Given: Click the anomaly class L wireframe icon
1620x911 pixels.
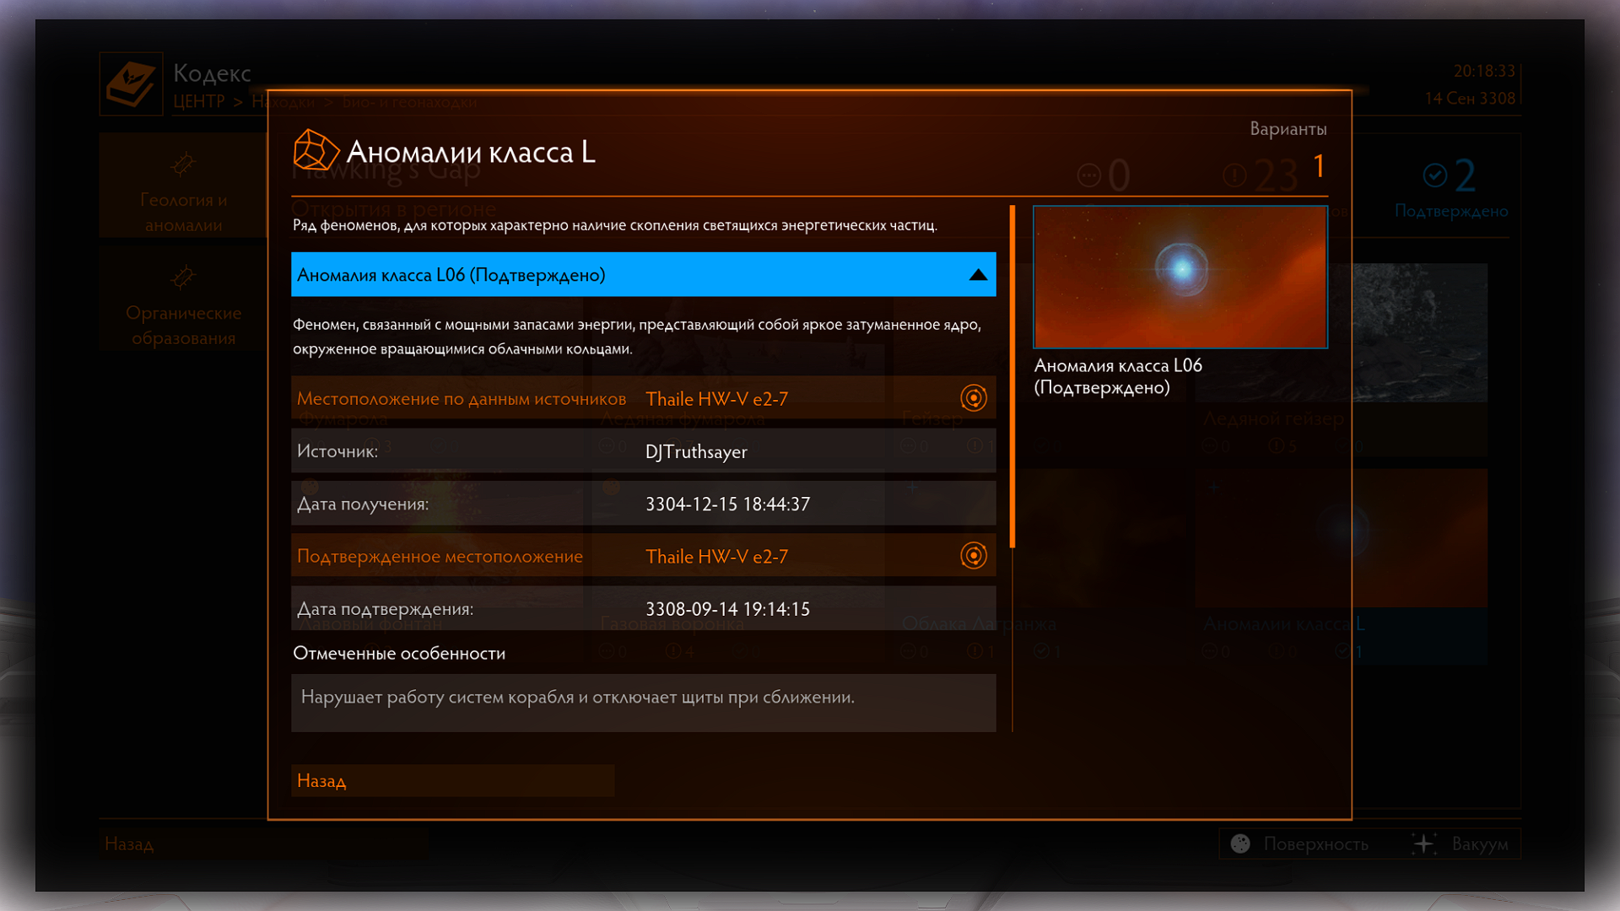Looking at the screenshot, I should 316,151.
